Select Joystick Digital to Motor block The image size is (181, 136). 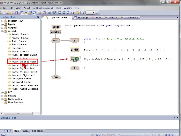coord(24,62)
